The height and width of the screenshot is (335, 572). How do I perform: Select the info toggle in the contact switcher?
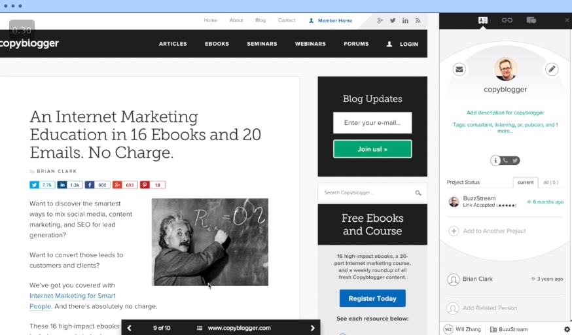point(495,160)
